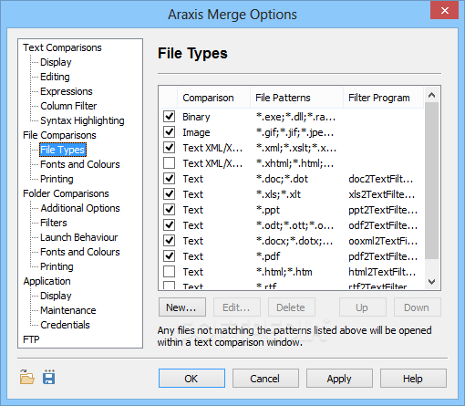Click the file types list scrollbar thumb
Viewport: 465px width, 406px height.
(x=431, y=181)
